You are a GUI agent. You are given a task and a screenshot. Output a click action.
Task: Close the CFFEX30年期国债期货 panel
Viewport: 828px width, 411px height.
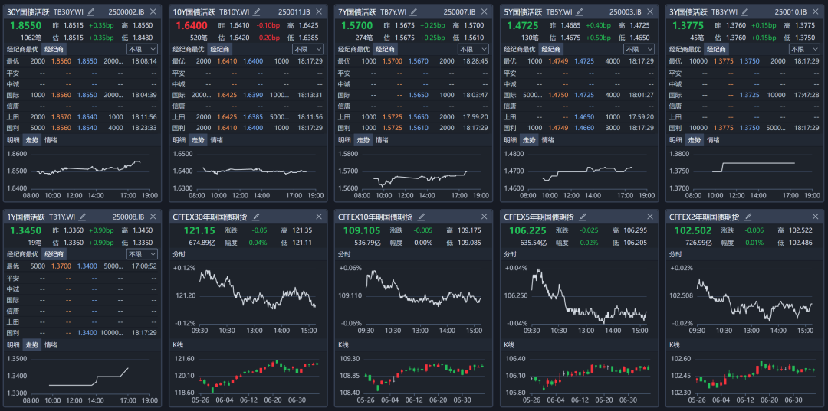[319, 217]
